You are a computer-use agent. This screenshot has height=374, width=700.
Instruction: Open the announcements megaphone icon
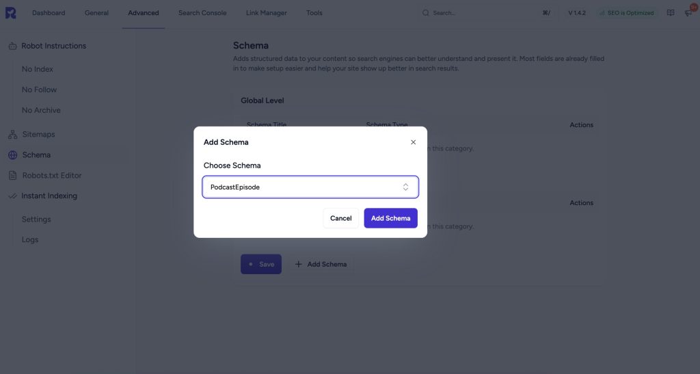coord(688,13)
